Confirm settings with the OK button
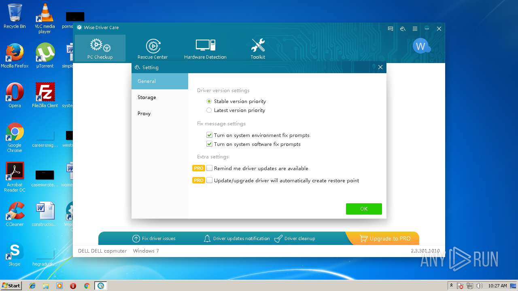Screen dimensions: 518x291 tap(364, 209)
